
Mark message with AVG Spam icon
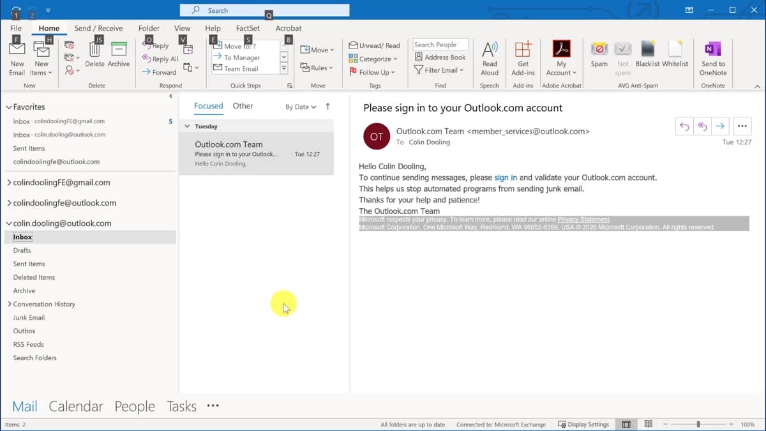(x=599, y=50)
